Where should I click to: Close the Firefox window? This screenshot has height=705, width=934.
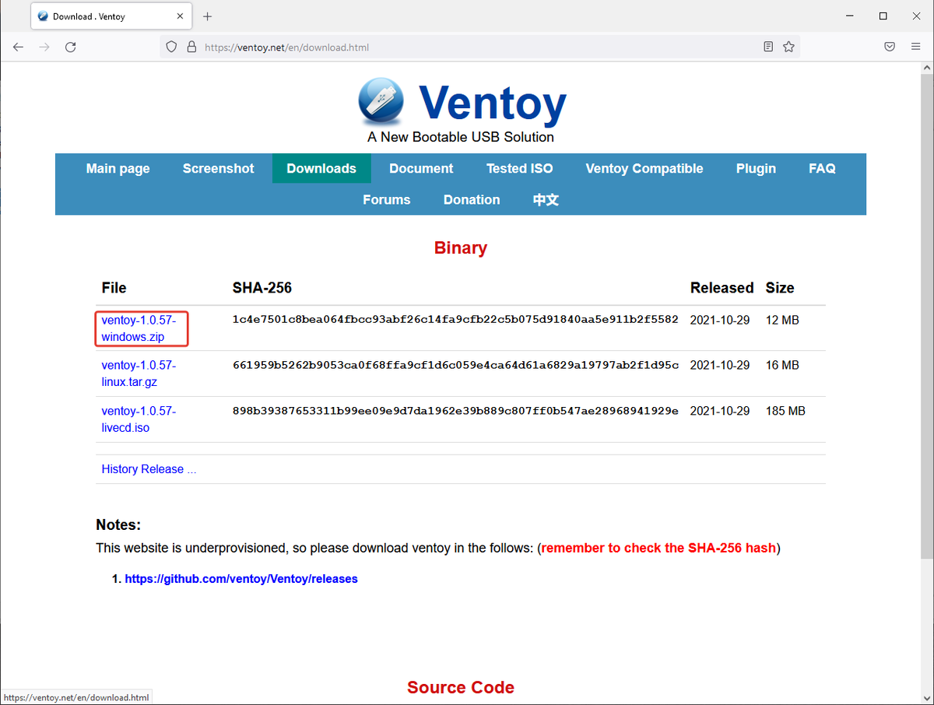[917, 16]
